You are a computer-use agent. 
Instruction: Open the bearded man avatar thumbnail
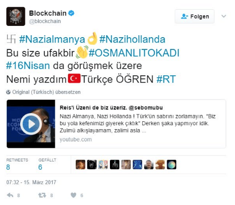149,164
